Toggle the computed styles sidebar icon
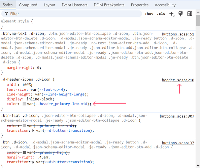 [190, 14]
